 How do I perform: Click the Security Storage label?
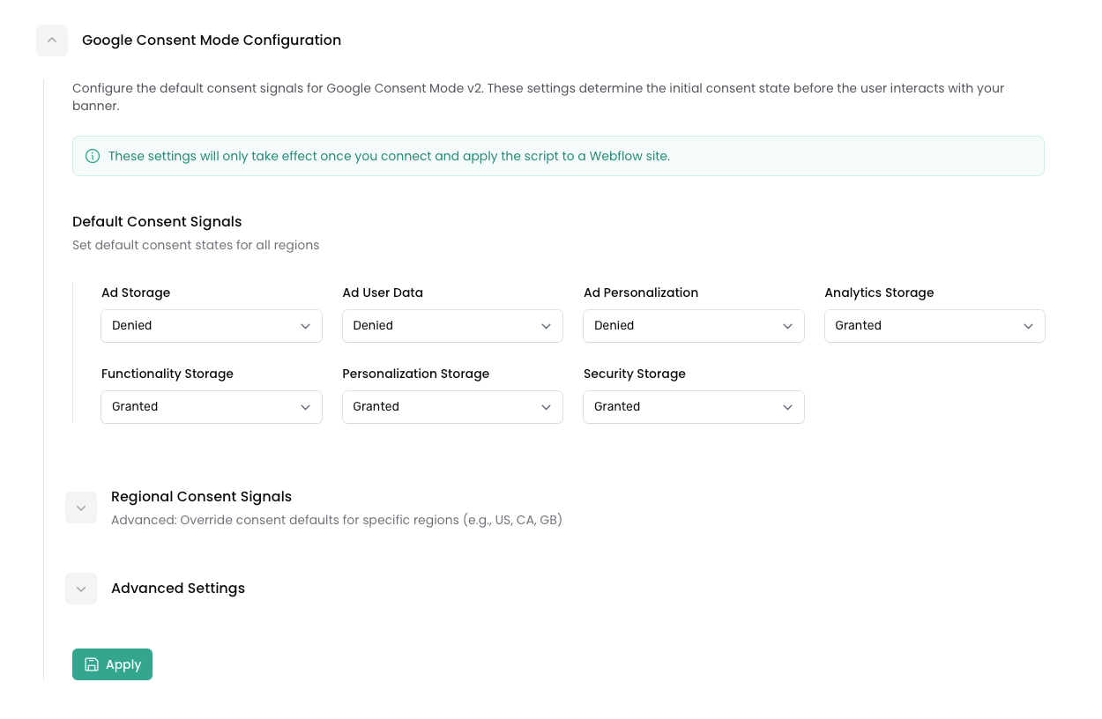[635, 374]
